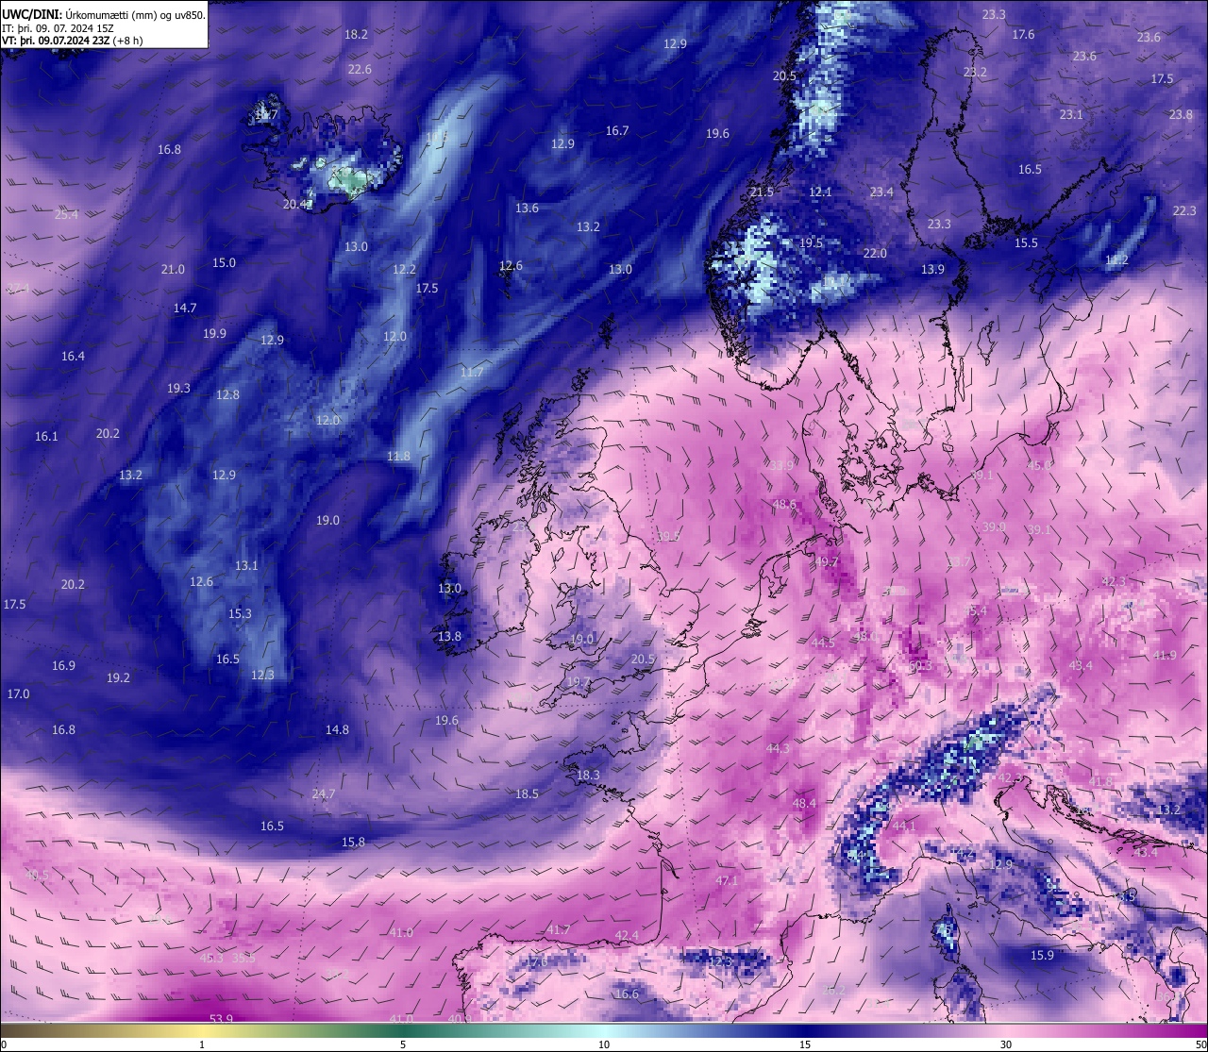Click the colorbar tick label '30'
The image size is (1208, 1052).
(1006, 1044)
